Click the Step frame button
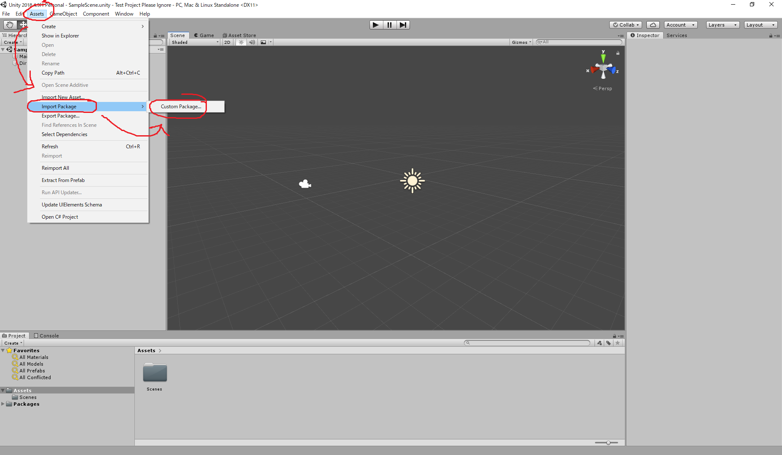 403,24
